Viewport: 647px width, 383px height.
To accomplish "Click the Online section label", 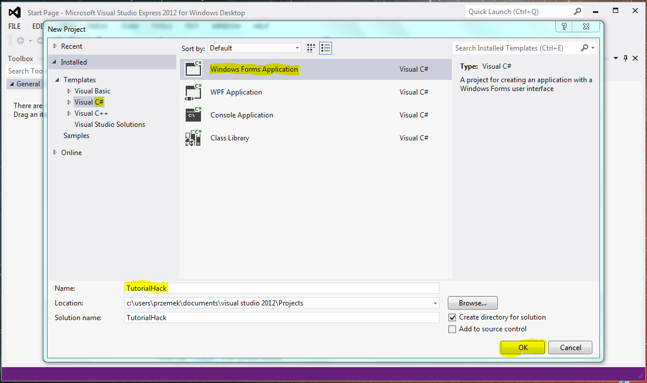I will [71, 153].
